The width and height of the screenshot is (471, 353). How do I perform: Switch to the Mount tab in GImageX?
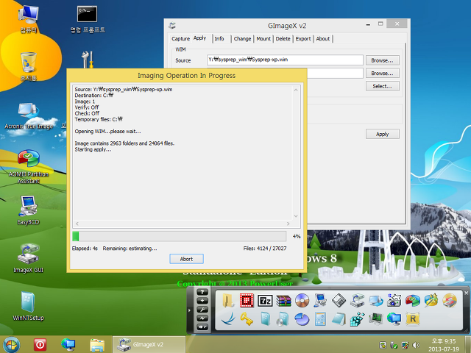tap(263, 39)
